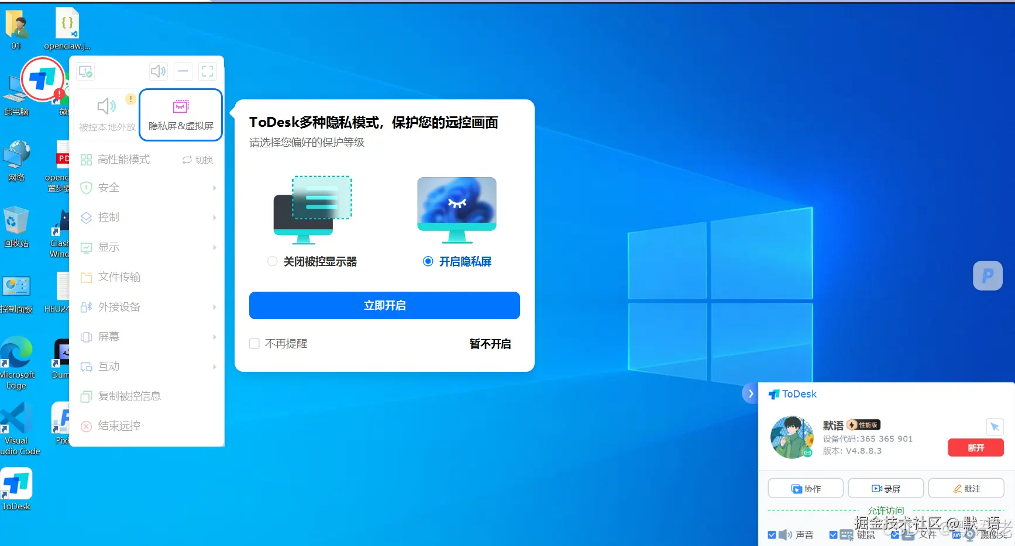1015x546 pixels.
Task: Open Visual Studio Code desktop shortcut
Action: coord(18,429)
